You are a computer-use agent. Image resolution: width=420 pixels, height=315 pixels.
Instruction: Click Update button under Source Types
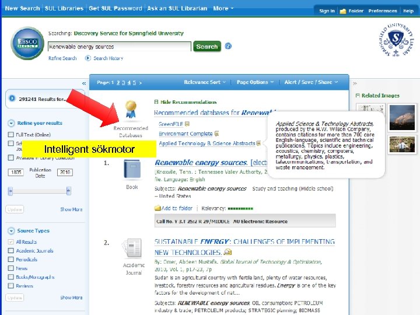pyautogui.click(x=15, y=297)
